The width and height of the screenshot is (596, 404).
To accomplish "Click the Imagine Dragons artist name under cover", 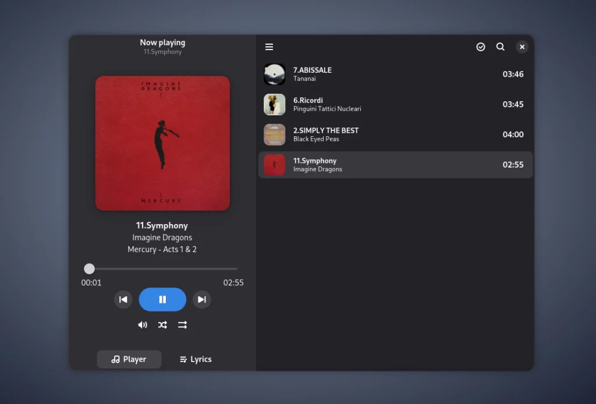I will coord(162,238).
